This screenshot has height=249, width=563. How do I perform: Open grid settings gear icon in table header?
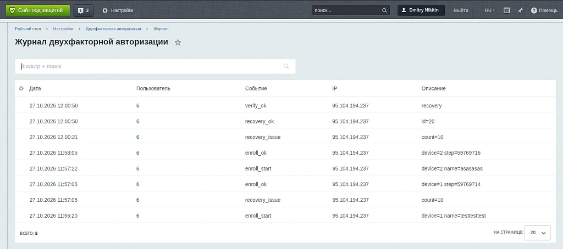point(21,88)
